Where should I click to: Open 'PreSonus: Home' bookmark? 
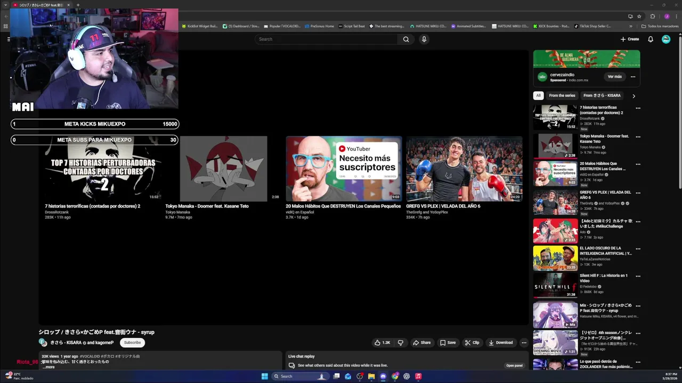(319, 26)
